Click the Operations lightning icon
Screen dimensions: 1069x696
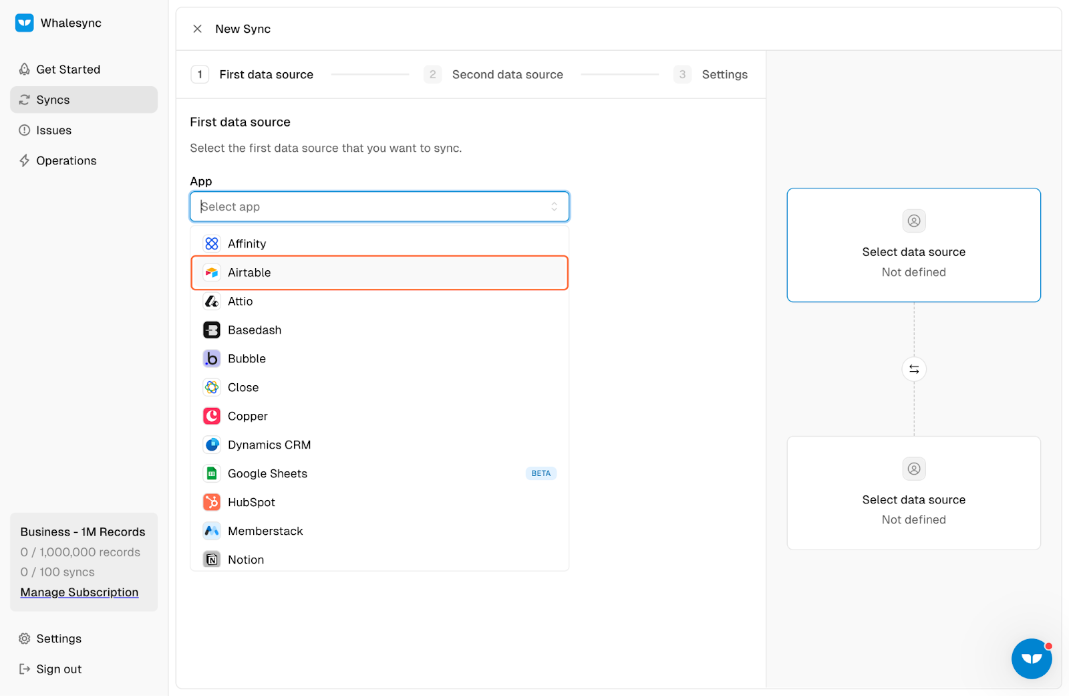coord(25,160)
